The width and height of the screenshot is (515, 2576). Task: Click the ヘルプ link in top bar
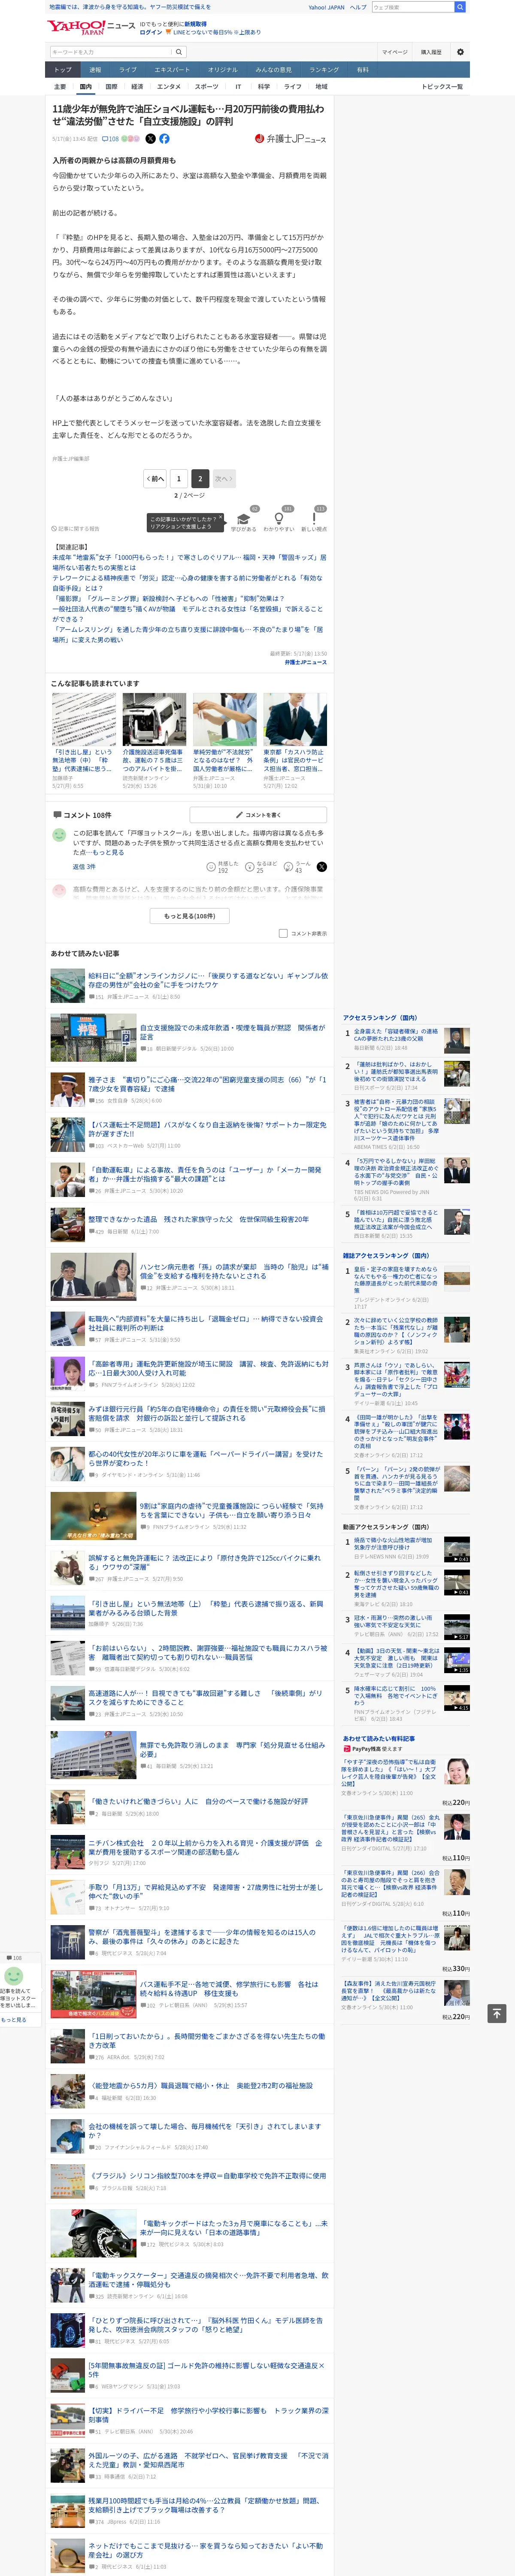pos(358,7)
